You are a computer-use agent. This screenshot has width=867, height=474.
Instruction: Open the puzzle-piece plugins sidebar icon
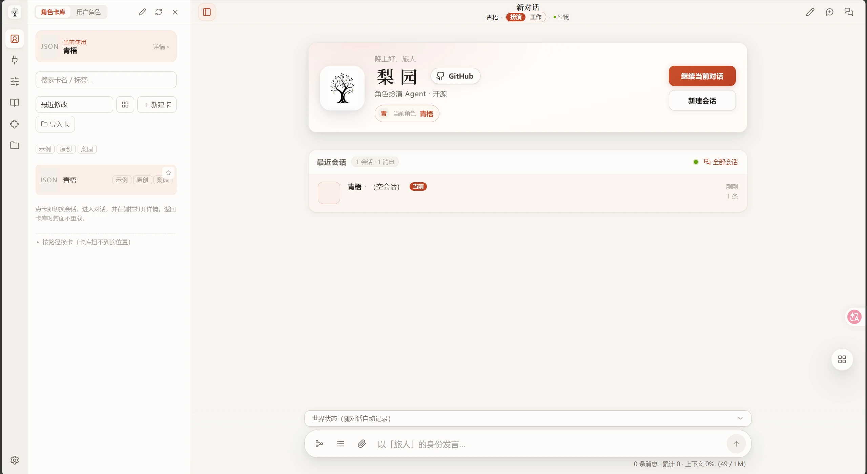pyautogui.click(x=15, y=124)
